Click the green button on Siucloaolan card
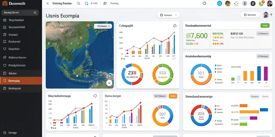Image resolution: width=275 pixels, height=137 pixels. [x=265, y=25]
